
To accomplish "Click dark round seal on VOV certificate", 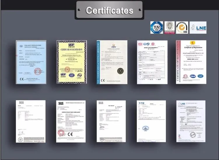I will pyautogui.click(x=120, y=71).
